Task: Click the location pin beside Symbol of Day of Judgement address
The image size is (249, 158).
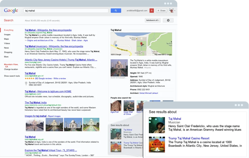Action: point(26,84)
